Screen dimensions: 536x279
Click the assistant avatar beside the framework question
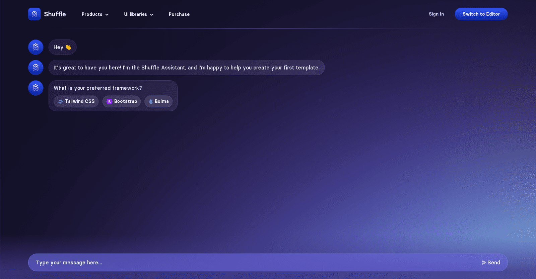point(36,88)
